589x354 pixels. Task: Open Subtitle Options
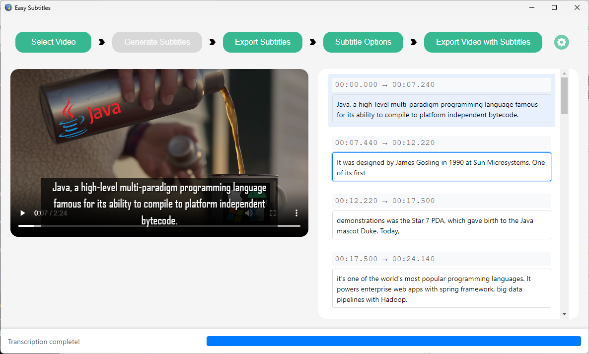(363, 42)
